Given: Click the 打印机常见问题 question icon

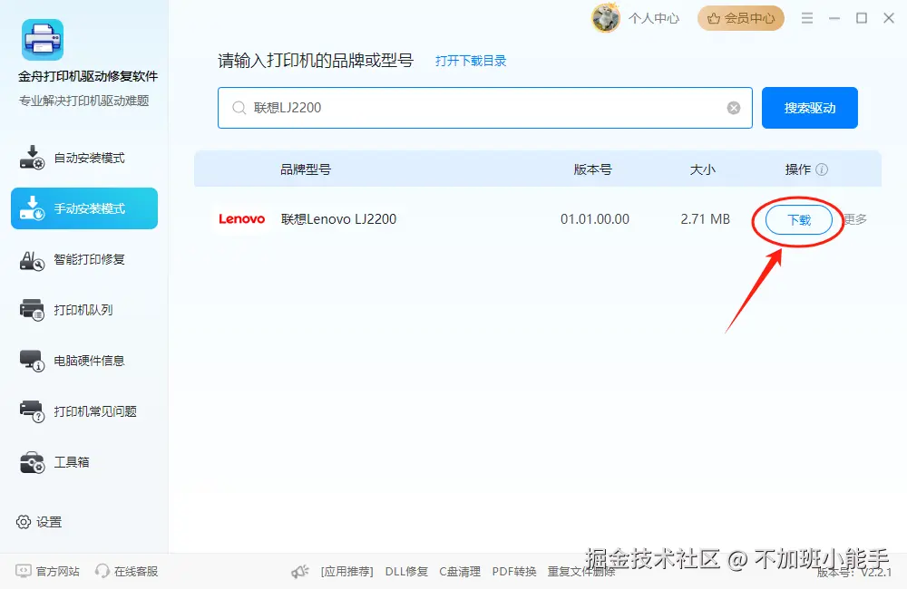Looking at the screenshot, I should (32, 411).
